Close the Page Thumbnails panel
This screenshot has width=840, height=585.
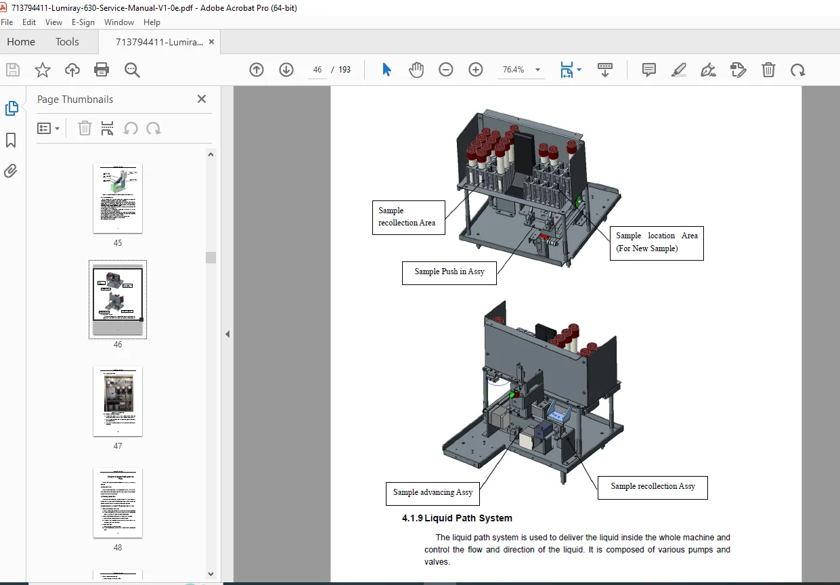coord(201,99)
